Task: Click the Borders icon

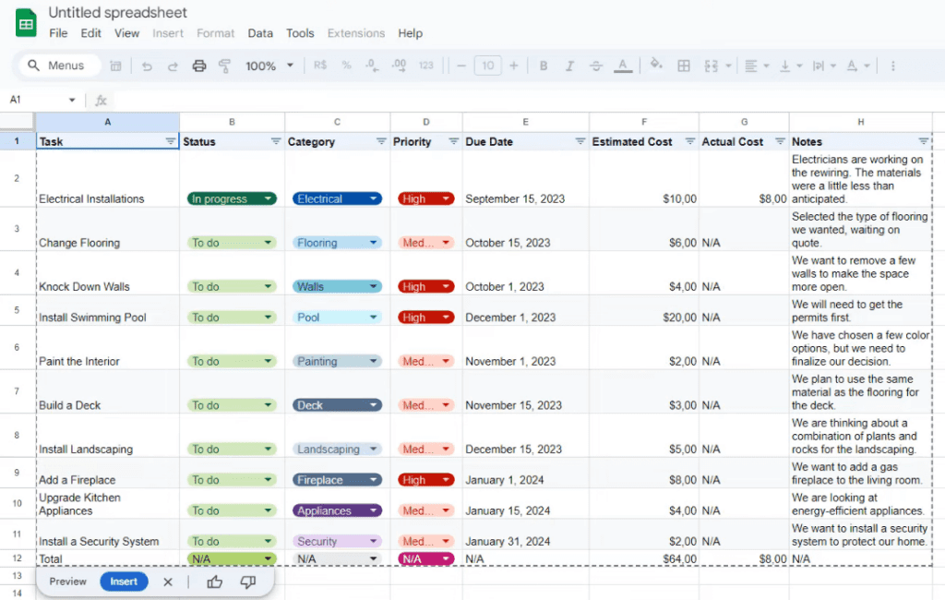Action: [x=684, y=66]
